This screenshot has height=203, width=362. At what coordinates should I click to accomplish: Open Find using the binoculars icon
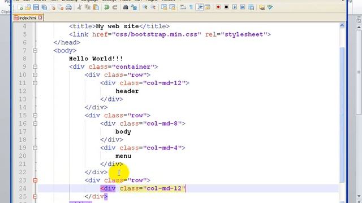[126, 7]
